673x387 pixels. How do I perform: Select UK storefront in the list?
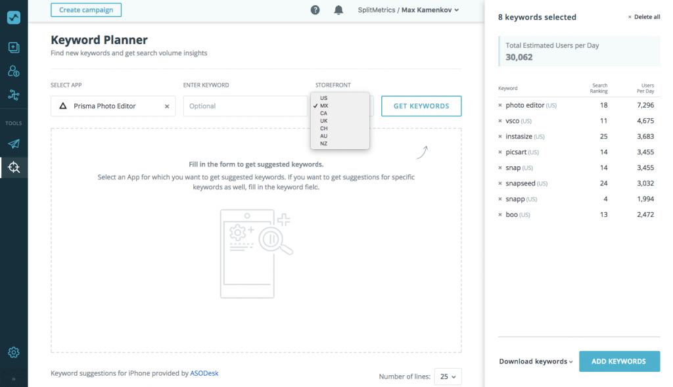325,120
